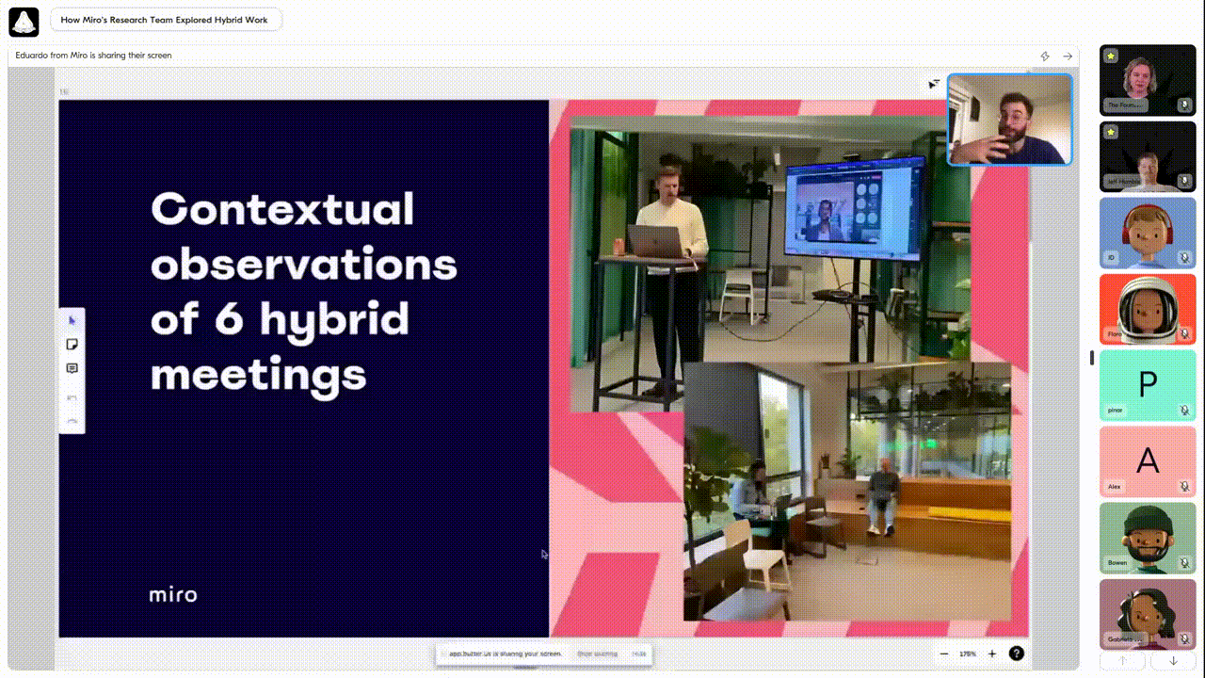This screenshot has width=1205, height=678.
Task: Click muted mic icon on Alex's tile
Action: click(1184, 486)
